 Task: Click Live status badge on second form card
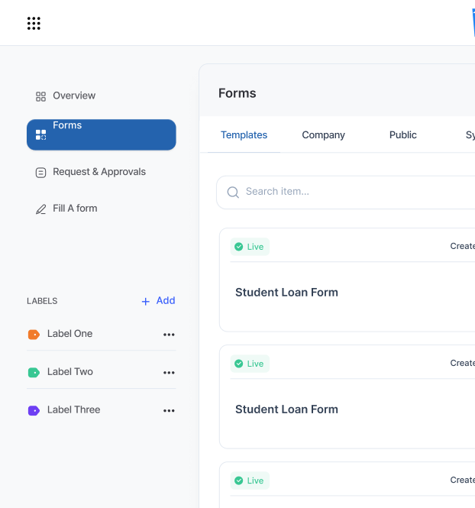coord(250,364)
